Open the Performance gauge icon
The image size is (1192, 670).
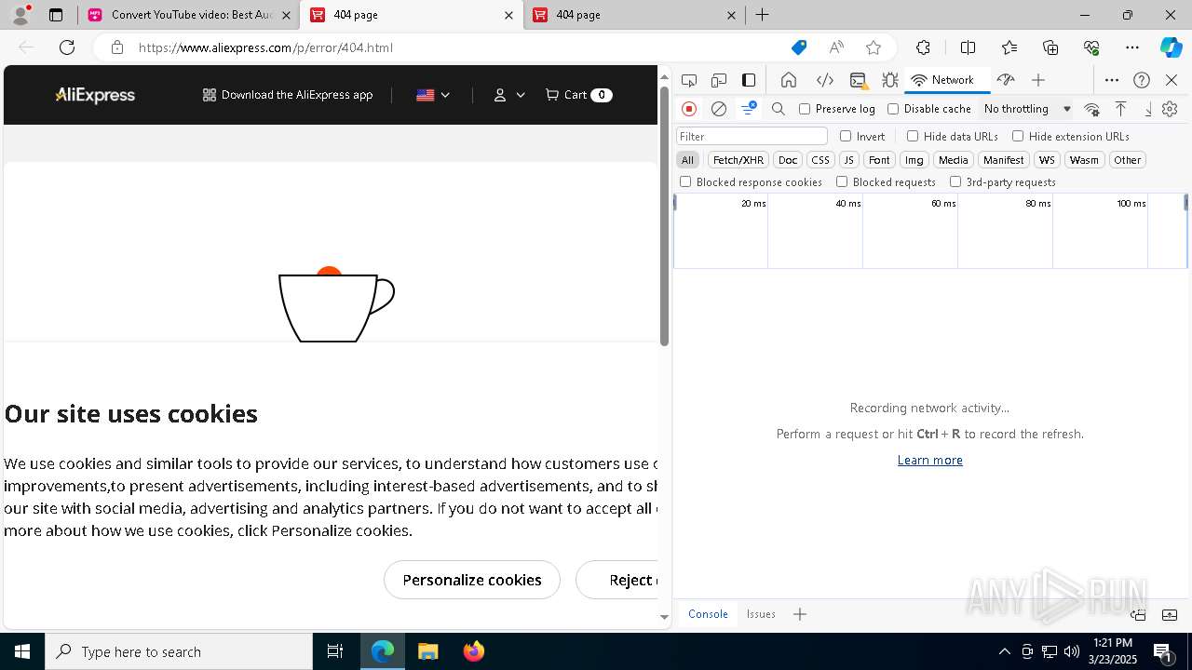(1005, 80)
